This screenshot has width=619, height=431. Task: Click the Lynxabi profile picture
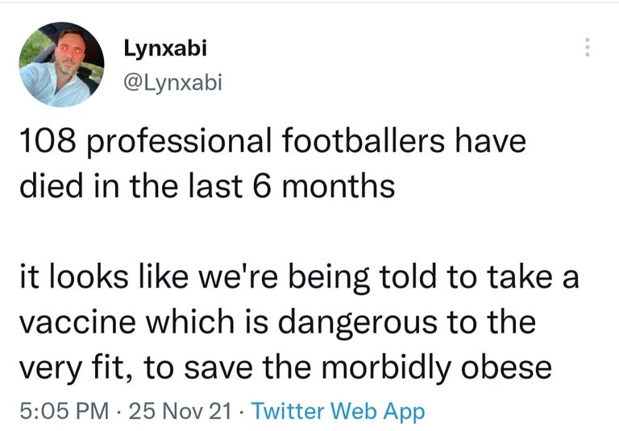click(60, 64)
